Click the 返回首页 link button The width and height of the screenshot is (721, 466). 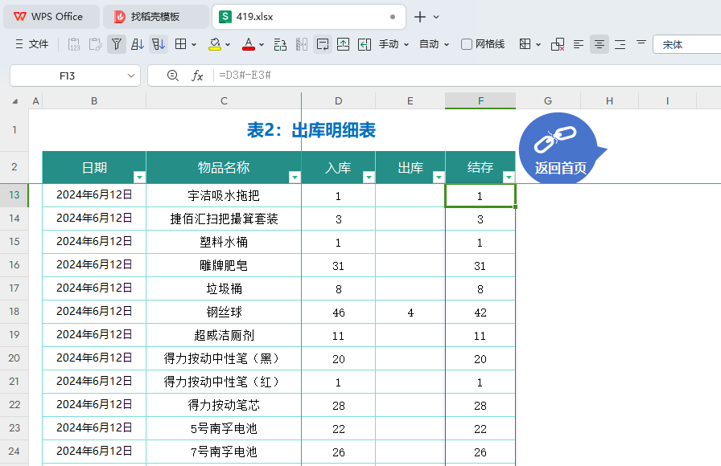coord(561,149)
